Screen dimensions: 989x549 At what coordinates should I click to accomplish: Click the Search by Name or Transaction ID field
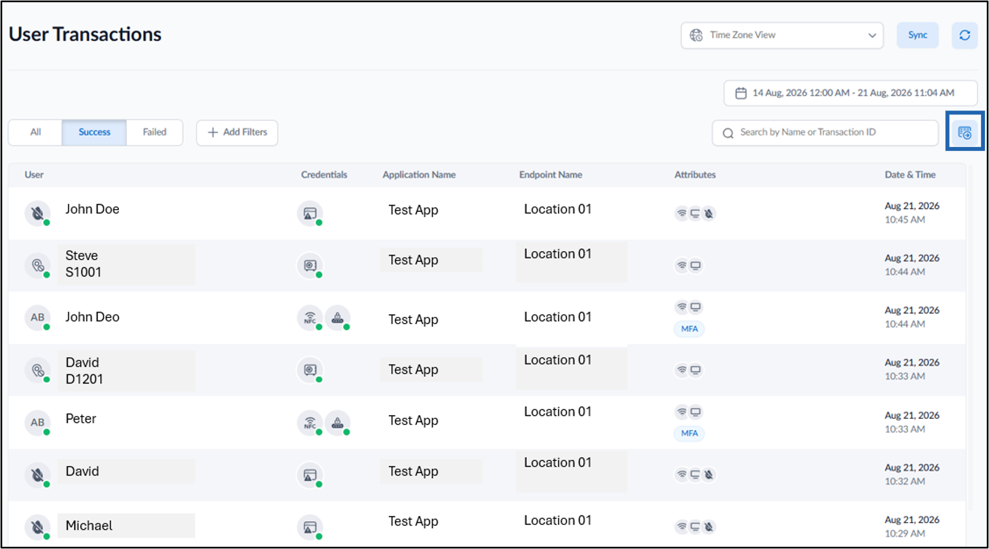click(x=825, y=133)
